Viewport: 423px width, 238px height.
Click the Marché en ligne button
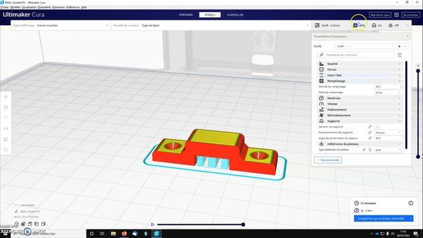(380, 15)
